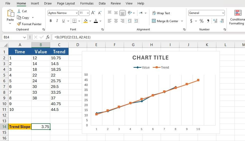Click the Text Direction icon
This screenshot has width=245, height=141.
click(141, 13)
